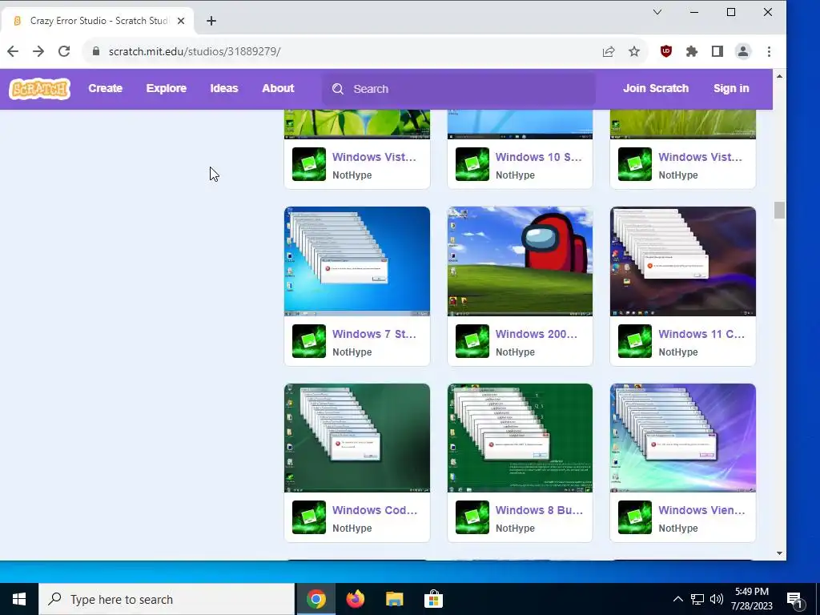Click scrollbar down arrow
The image size is (820, 615).
[x=779, y=553]
